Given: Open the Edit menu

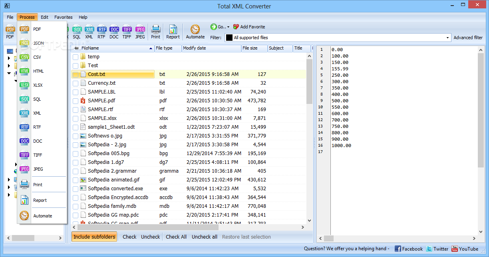Looking at the screenshot, I should pyautogui.click(x=44, y=17).
